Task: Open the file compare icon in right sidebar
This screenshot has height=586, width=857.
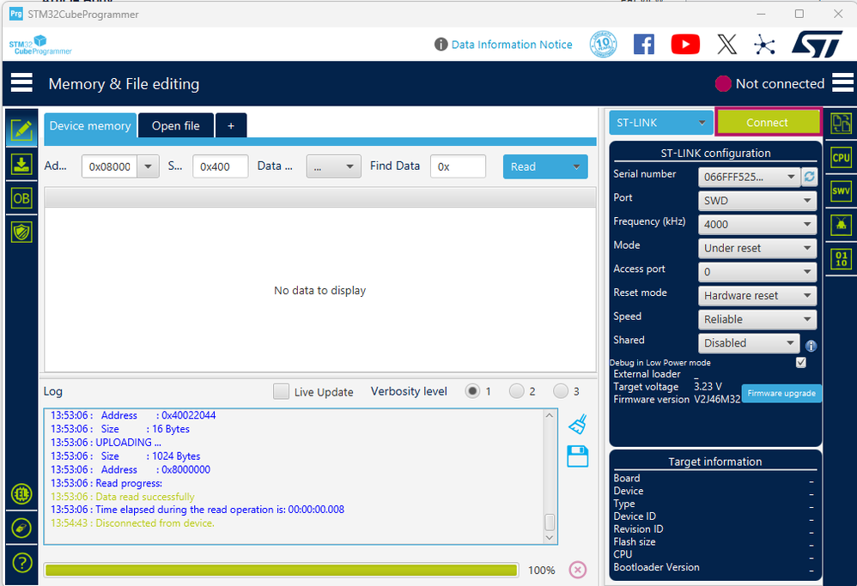Action: click(x=842, y=123)
